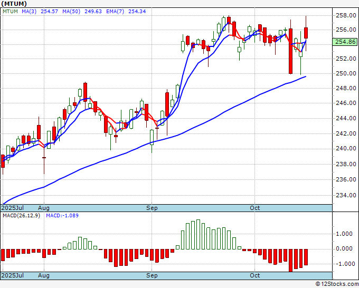Image resolution: width=359 pixels, height=288 pixels.
Task: Click the end of the 50-day moving average line
Action: tap(306, 76)
